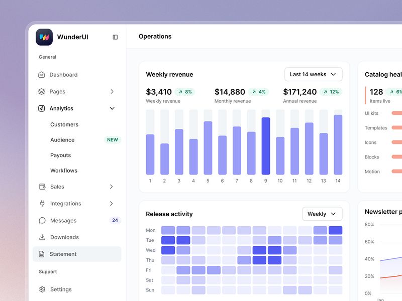Click the Pages layers icon
The height and width of the screenshot is (301, 402).
click(42, 92)
